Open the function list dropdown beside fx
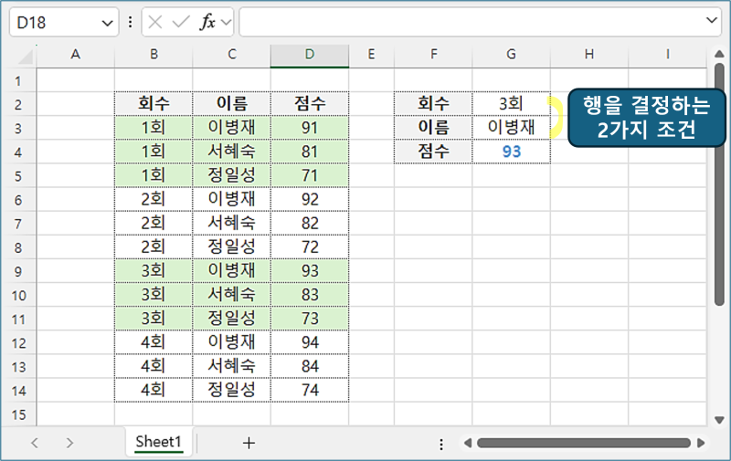 [x=226, y=22]
